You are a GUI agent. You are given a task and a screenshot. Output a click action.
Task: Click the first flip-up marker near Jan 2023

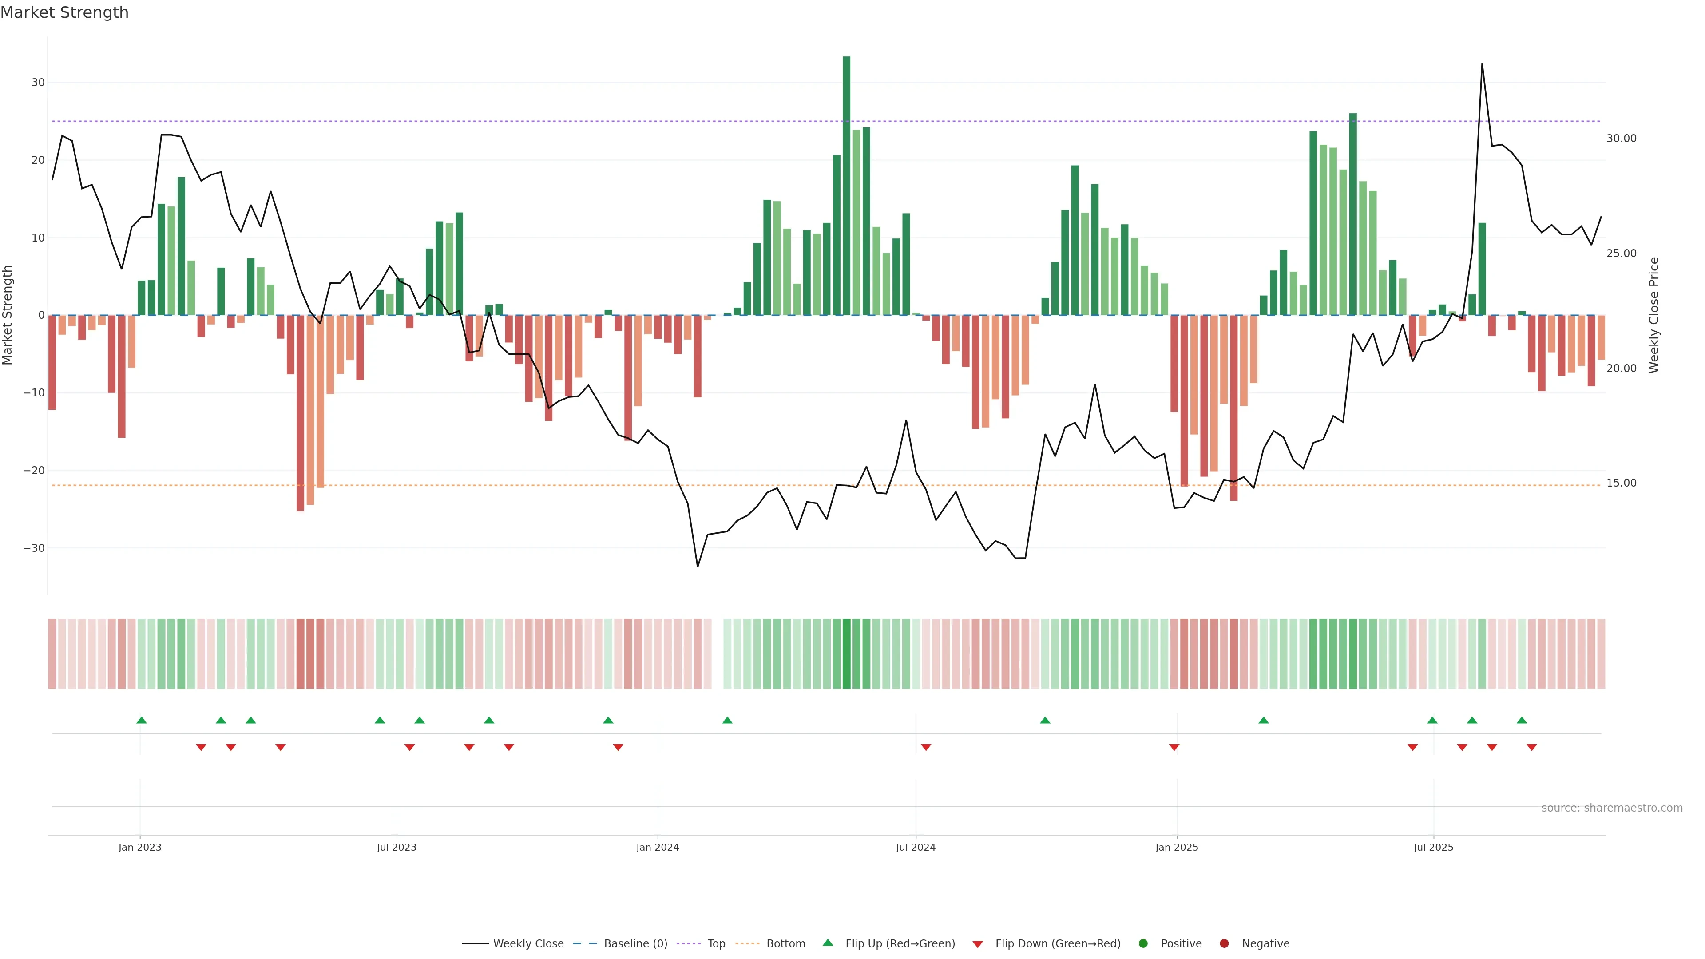point(141,720)
